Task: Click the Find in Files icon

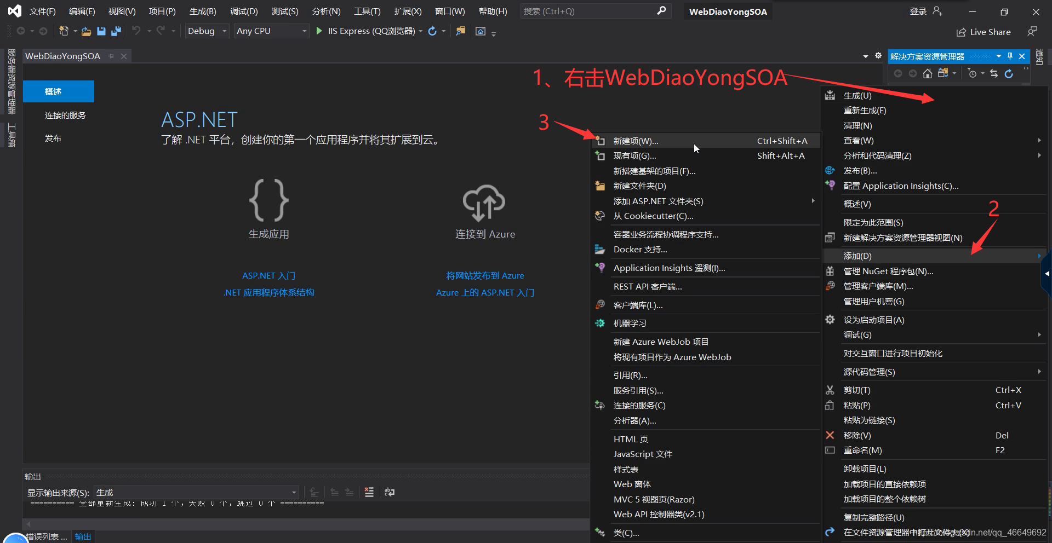Action: (x=460, y=31)
